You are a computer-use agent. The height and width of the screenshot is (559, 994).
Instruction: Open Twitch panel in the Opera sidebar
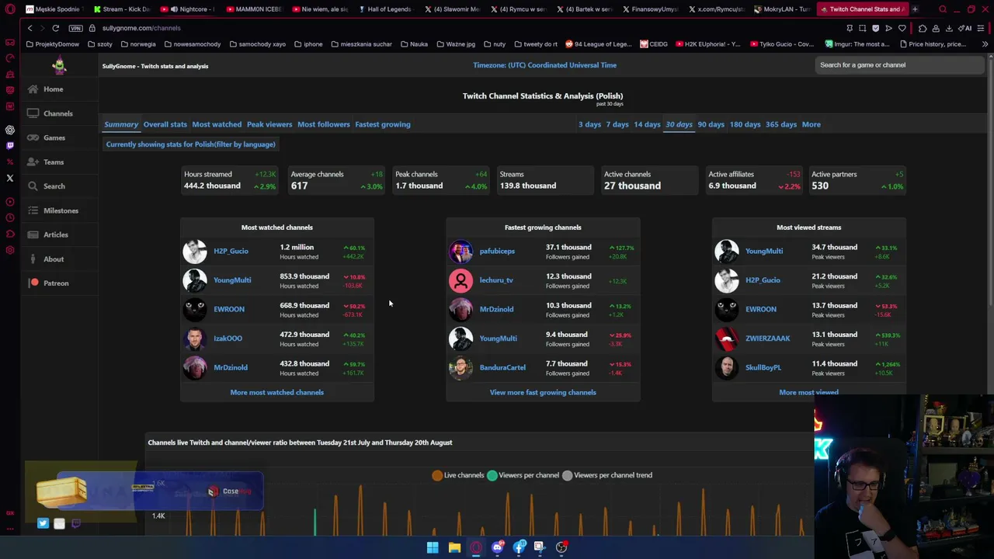[10, 145]
